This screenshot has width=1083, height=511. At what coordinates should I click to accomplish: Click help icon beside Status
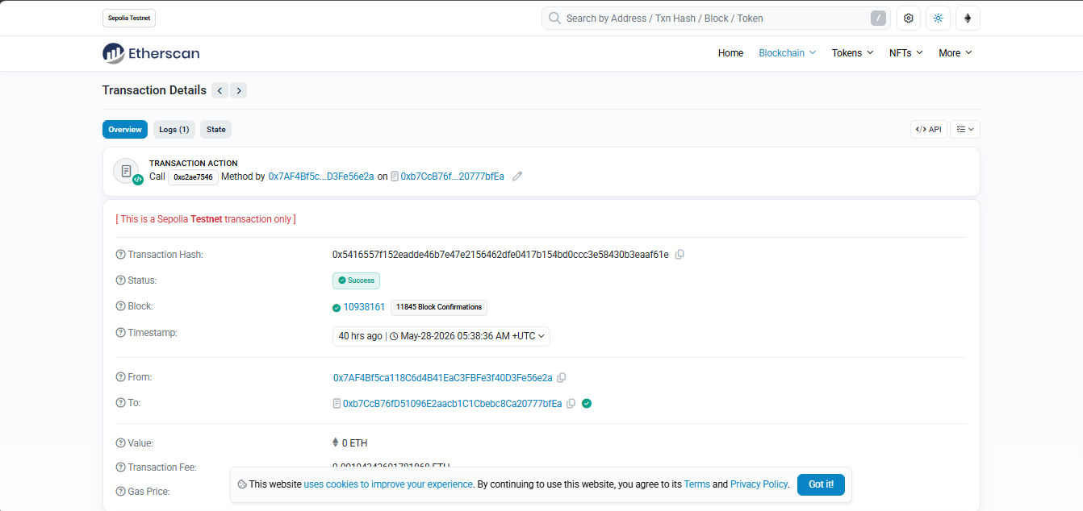(x=121, y=280)
